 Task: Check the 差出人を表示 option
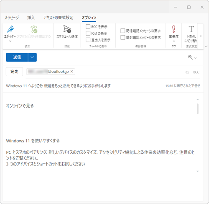[88, 40]
